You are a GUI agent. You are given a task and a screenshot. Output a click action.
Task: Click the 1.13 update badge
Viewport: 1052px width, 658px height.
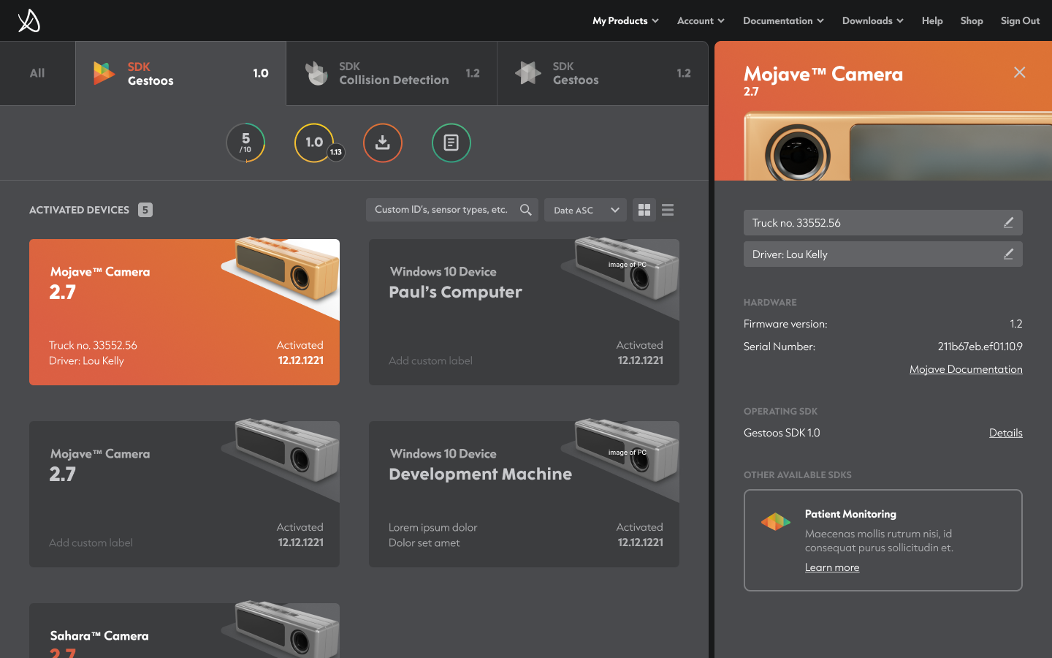click(x=336, y=152)
